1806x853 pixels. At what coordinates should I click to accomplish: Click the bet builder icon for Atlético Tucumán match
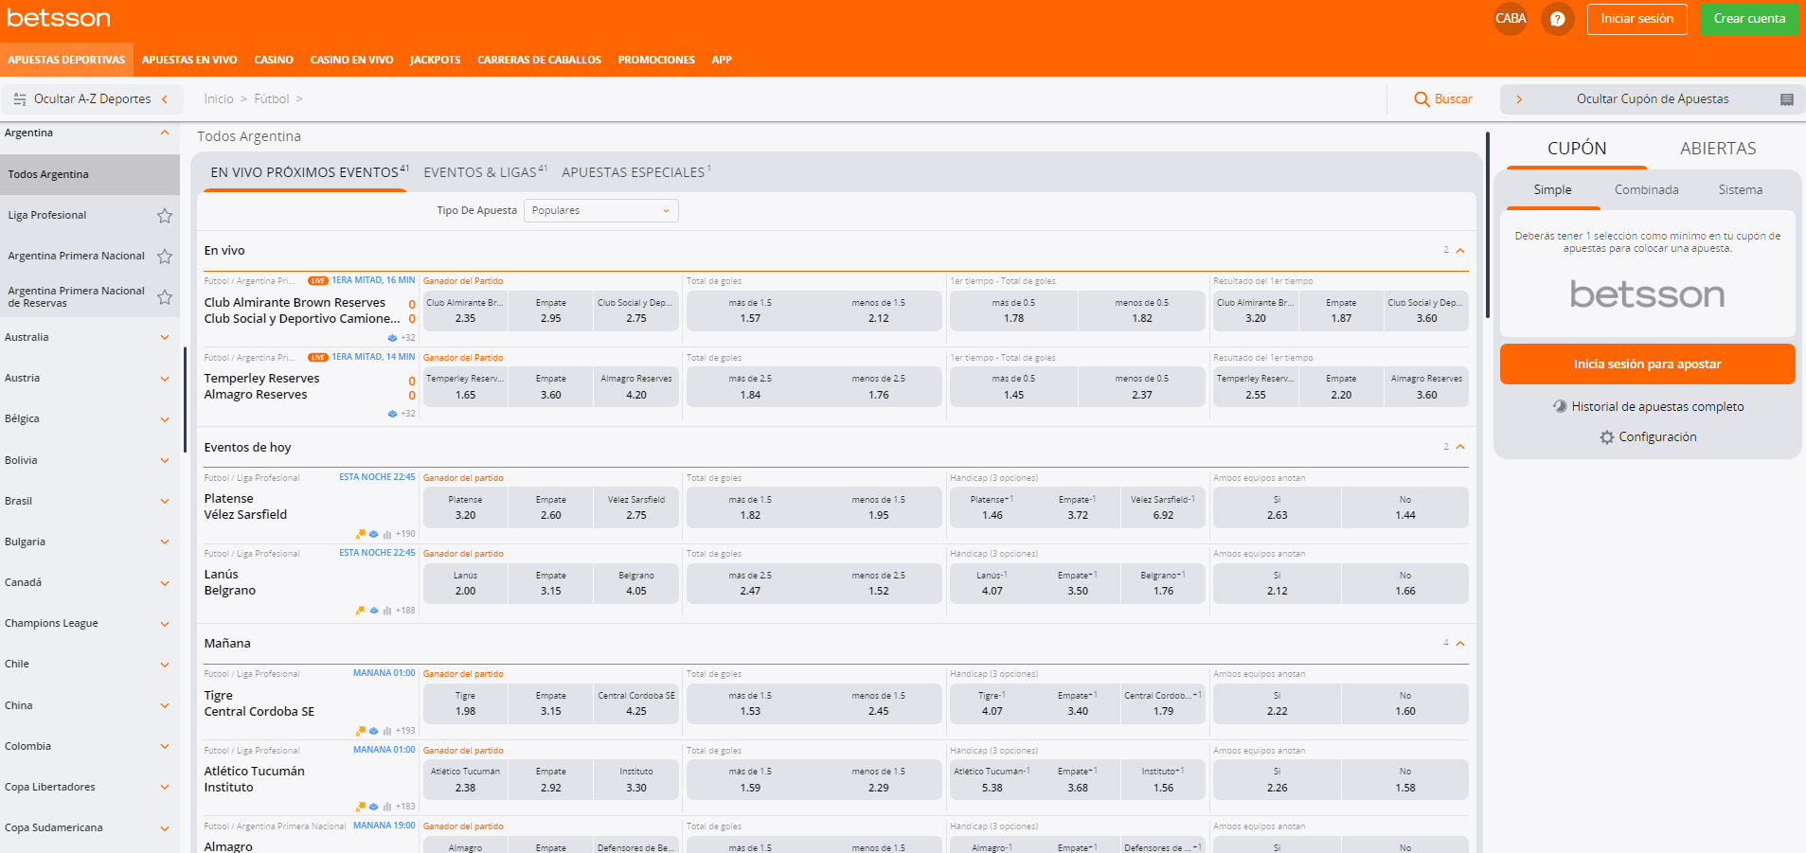coord(374,807)
